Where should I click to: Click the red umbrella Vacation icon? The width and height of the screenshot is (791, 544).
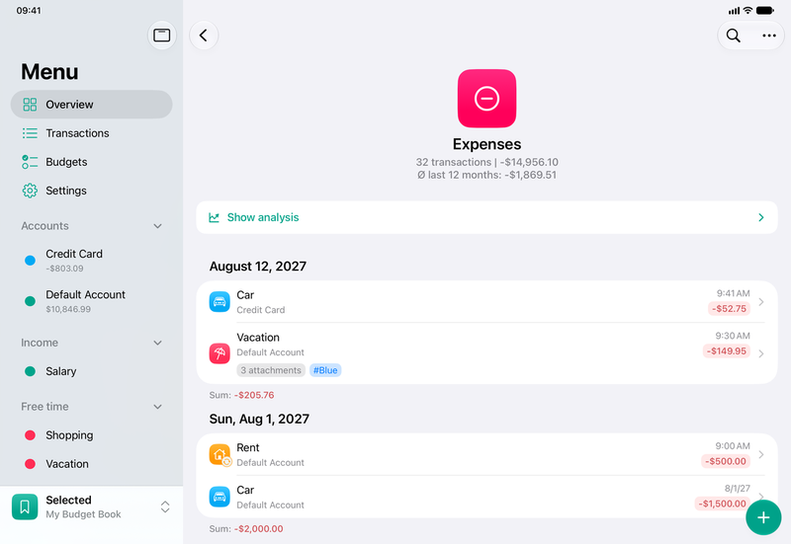pyautogui.click(x=220, y=353)
